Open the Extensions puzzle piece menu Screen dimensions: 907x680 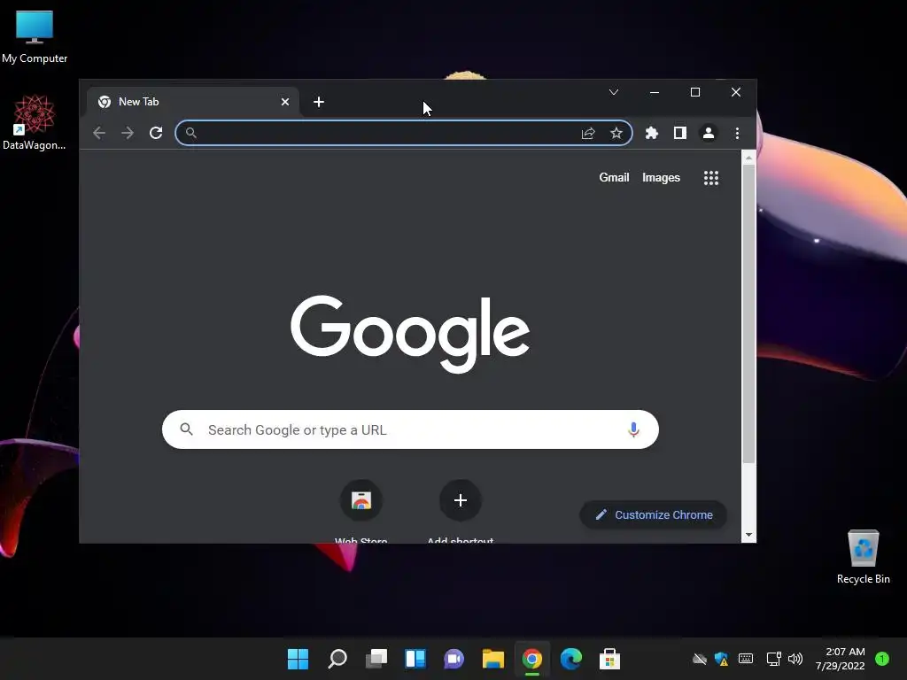click(651, 133)
